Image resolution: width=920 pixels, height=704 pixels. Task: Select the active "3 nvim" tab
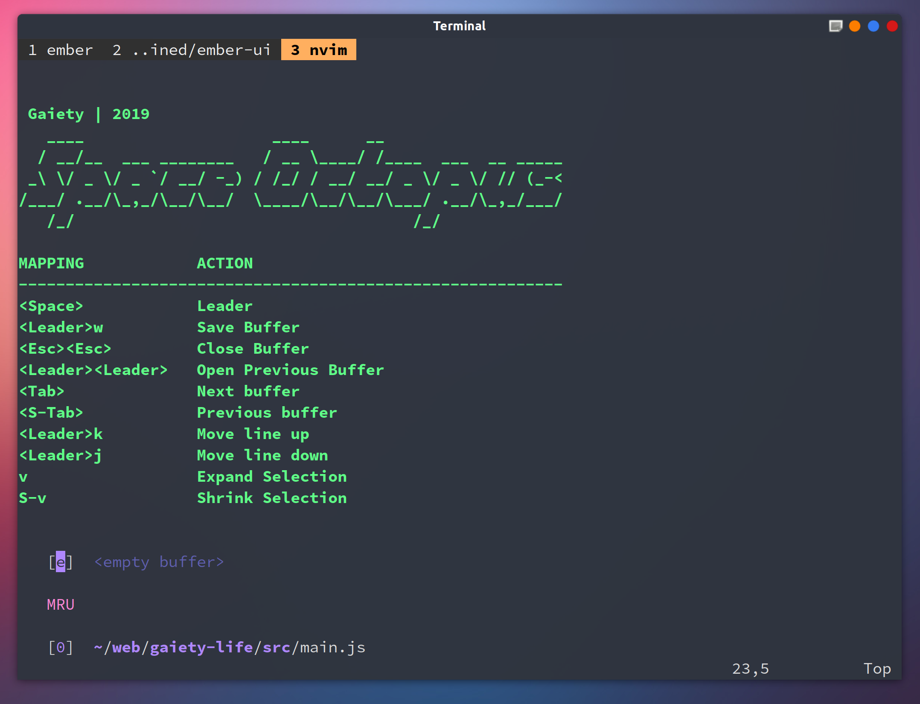[x=319, y=50]
